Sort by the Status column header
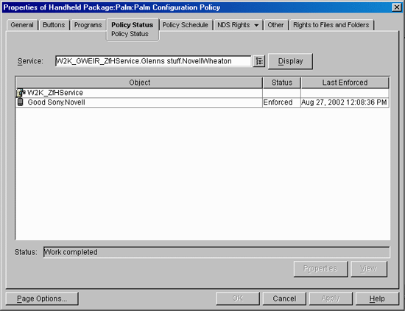405x311 pixels. tap(282, 83)
